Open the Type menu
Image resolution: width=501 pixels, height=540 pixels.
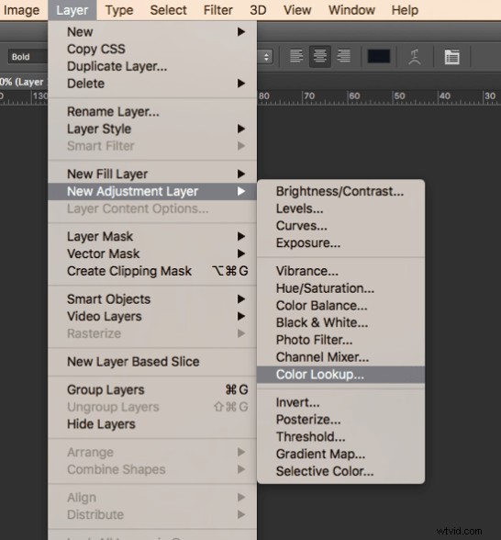click(119, 10)
